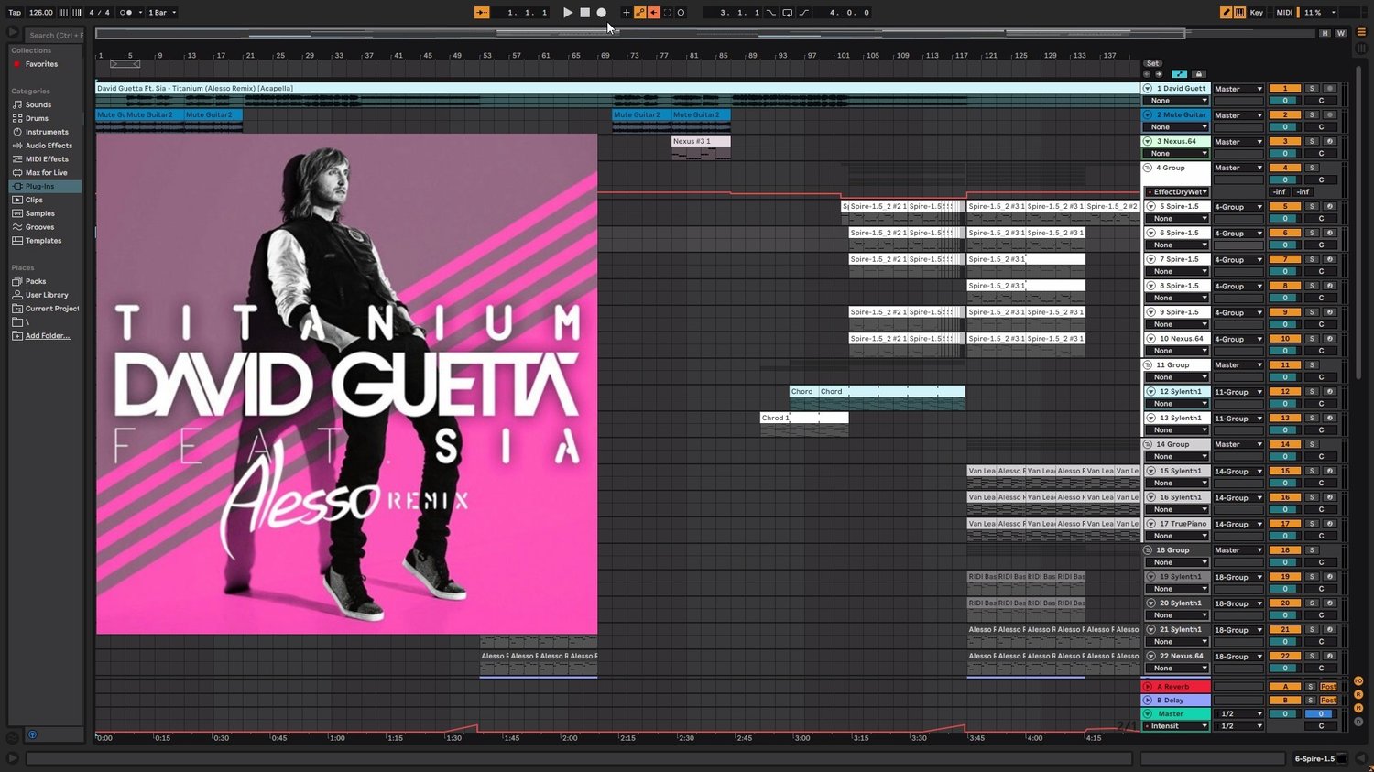Click the H optimize height button

click(x=1325, y=33)
